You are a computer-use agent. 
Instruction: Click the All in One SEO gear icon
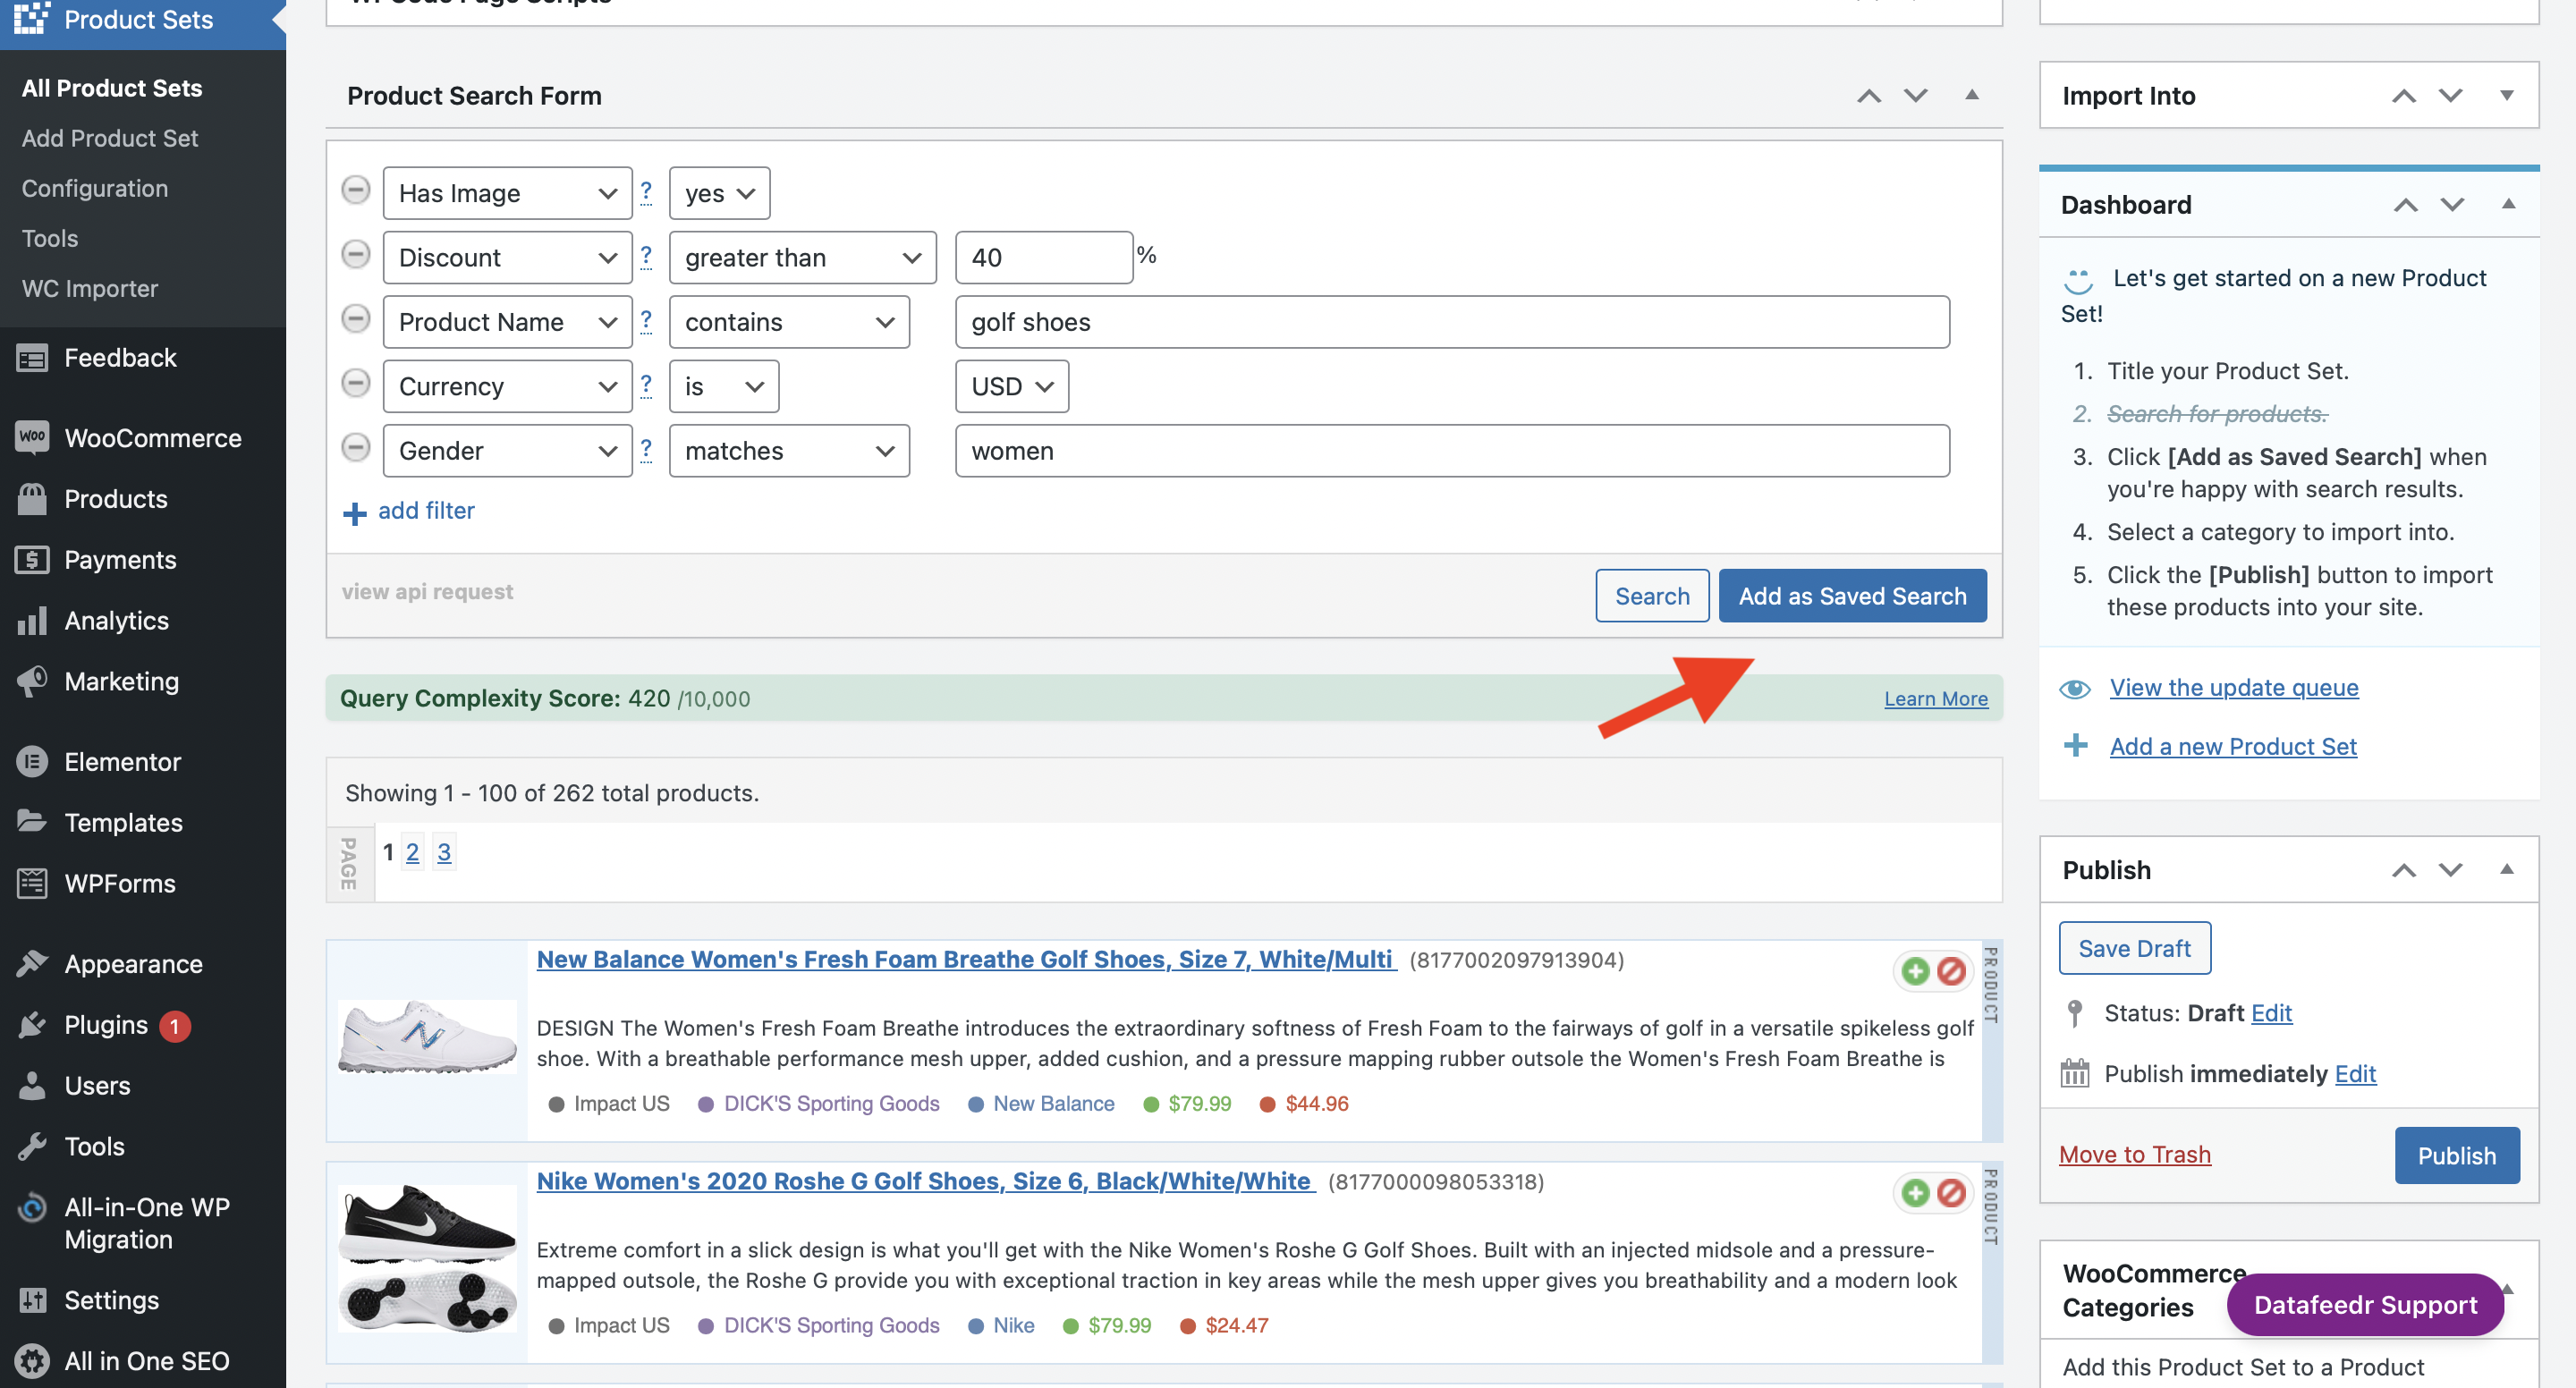click(32, 1361)
